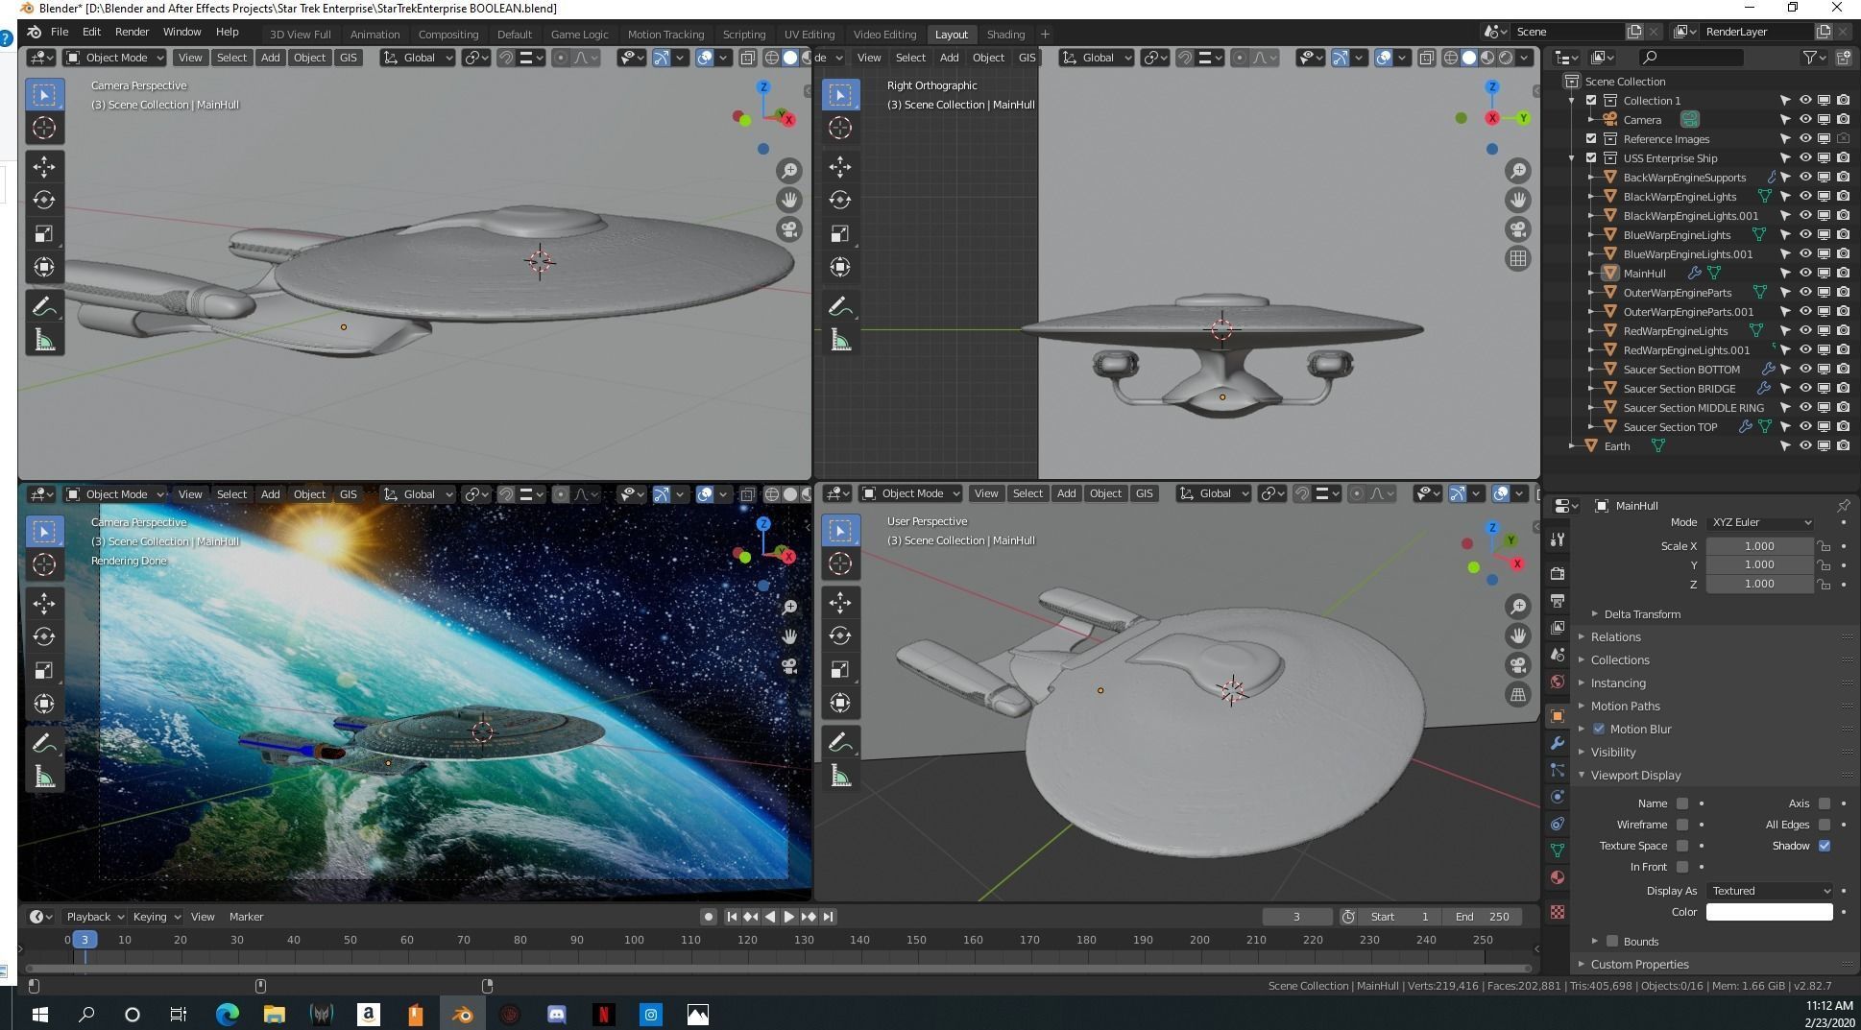Open the Render properties tab icon
The height and width of the screenshot is (1030, 1861).
pos(1558,573)
